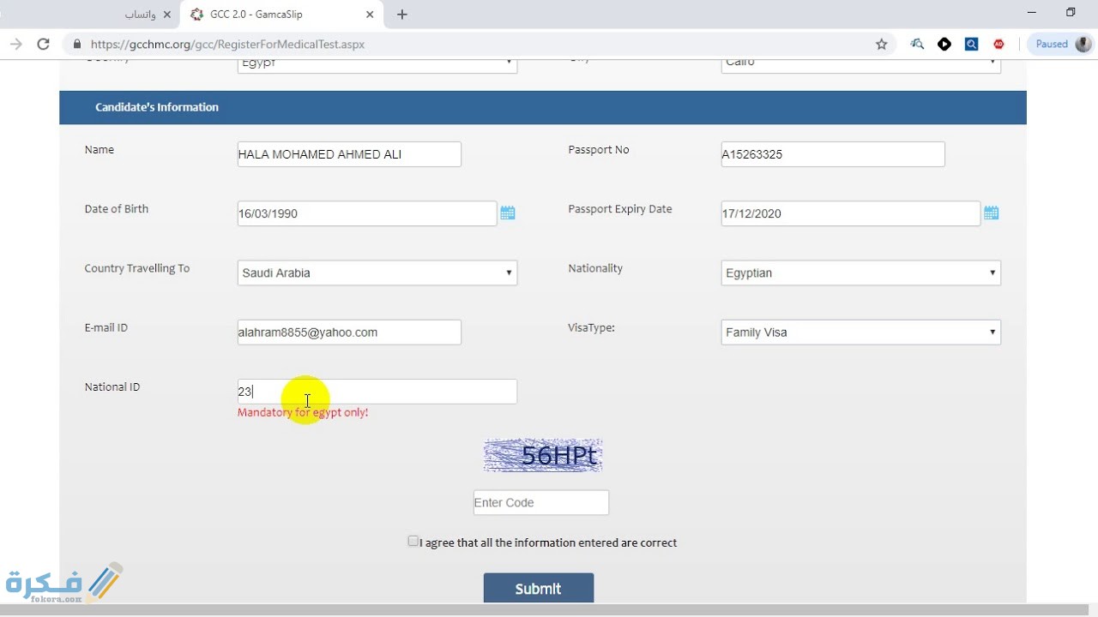1098x617 pixels.
Task: Open a new browser tab
Action: [401, 15]
